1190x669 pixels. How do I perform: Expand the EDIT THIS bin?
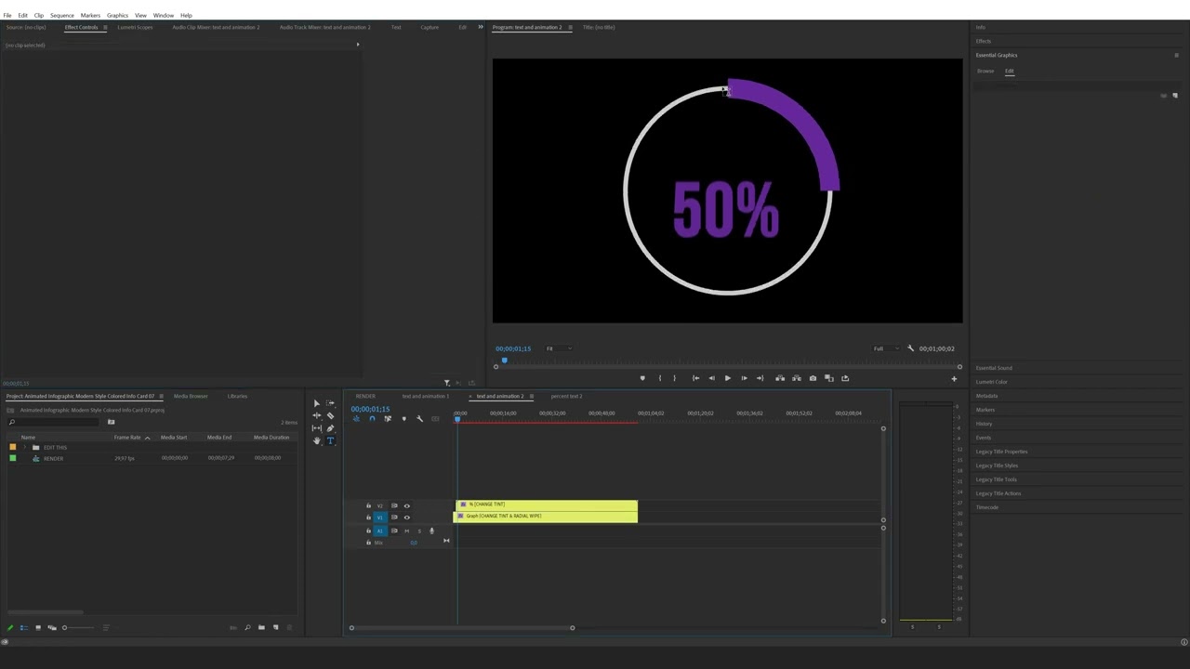25,448
